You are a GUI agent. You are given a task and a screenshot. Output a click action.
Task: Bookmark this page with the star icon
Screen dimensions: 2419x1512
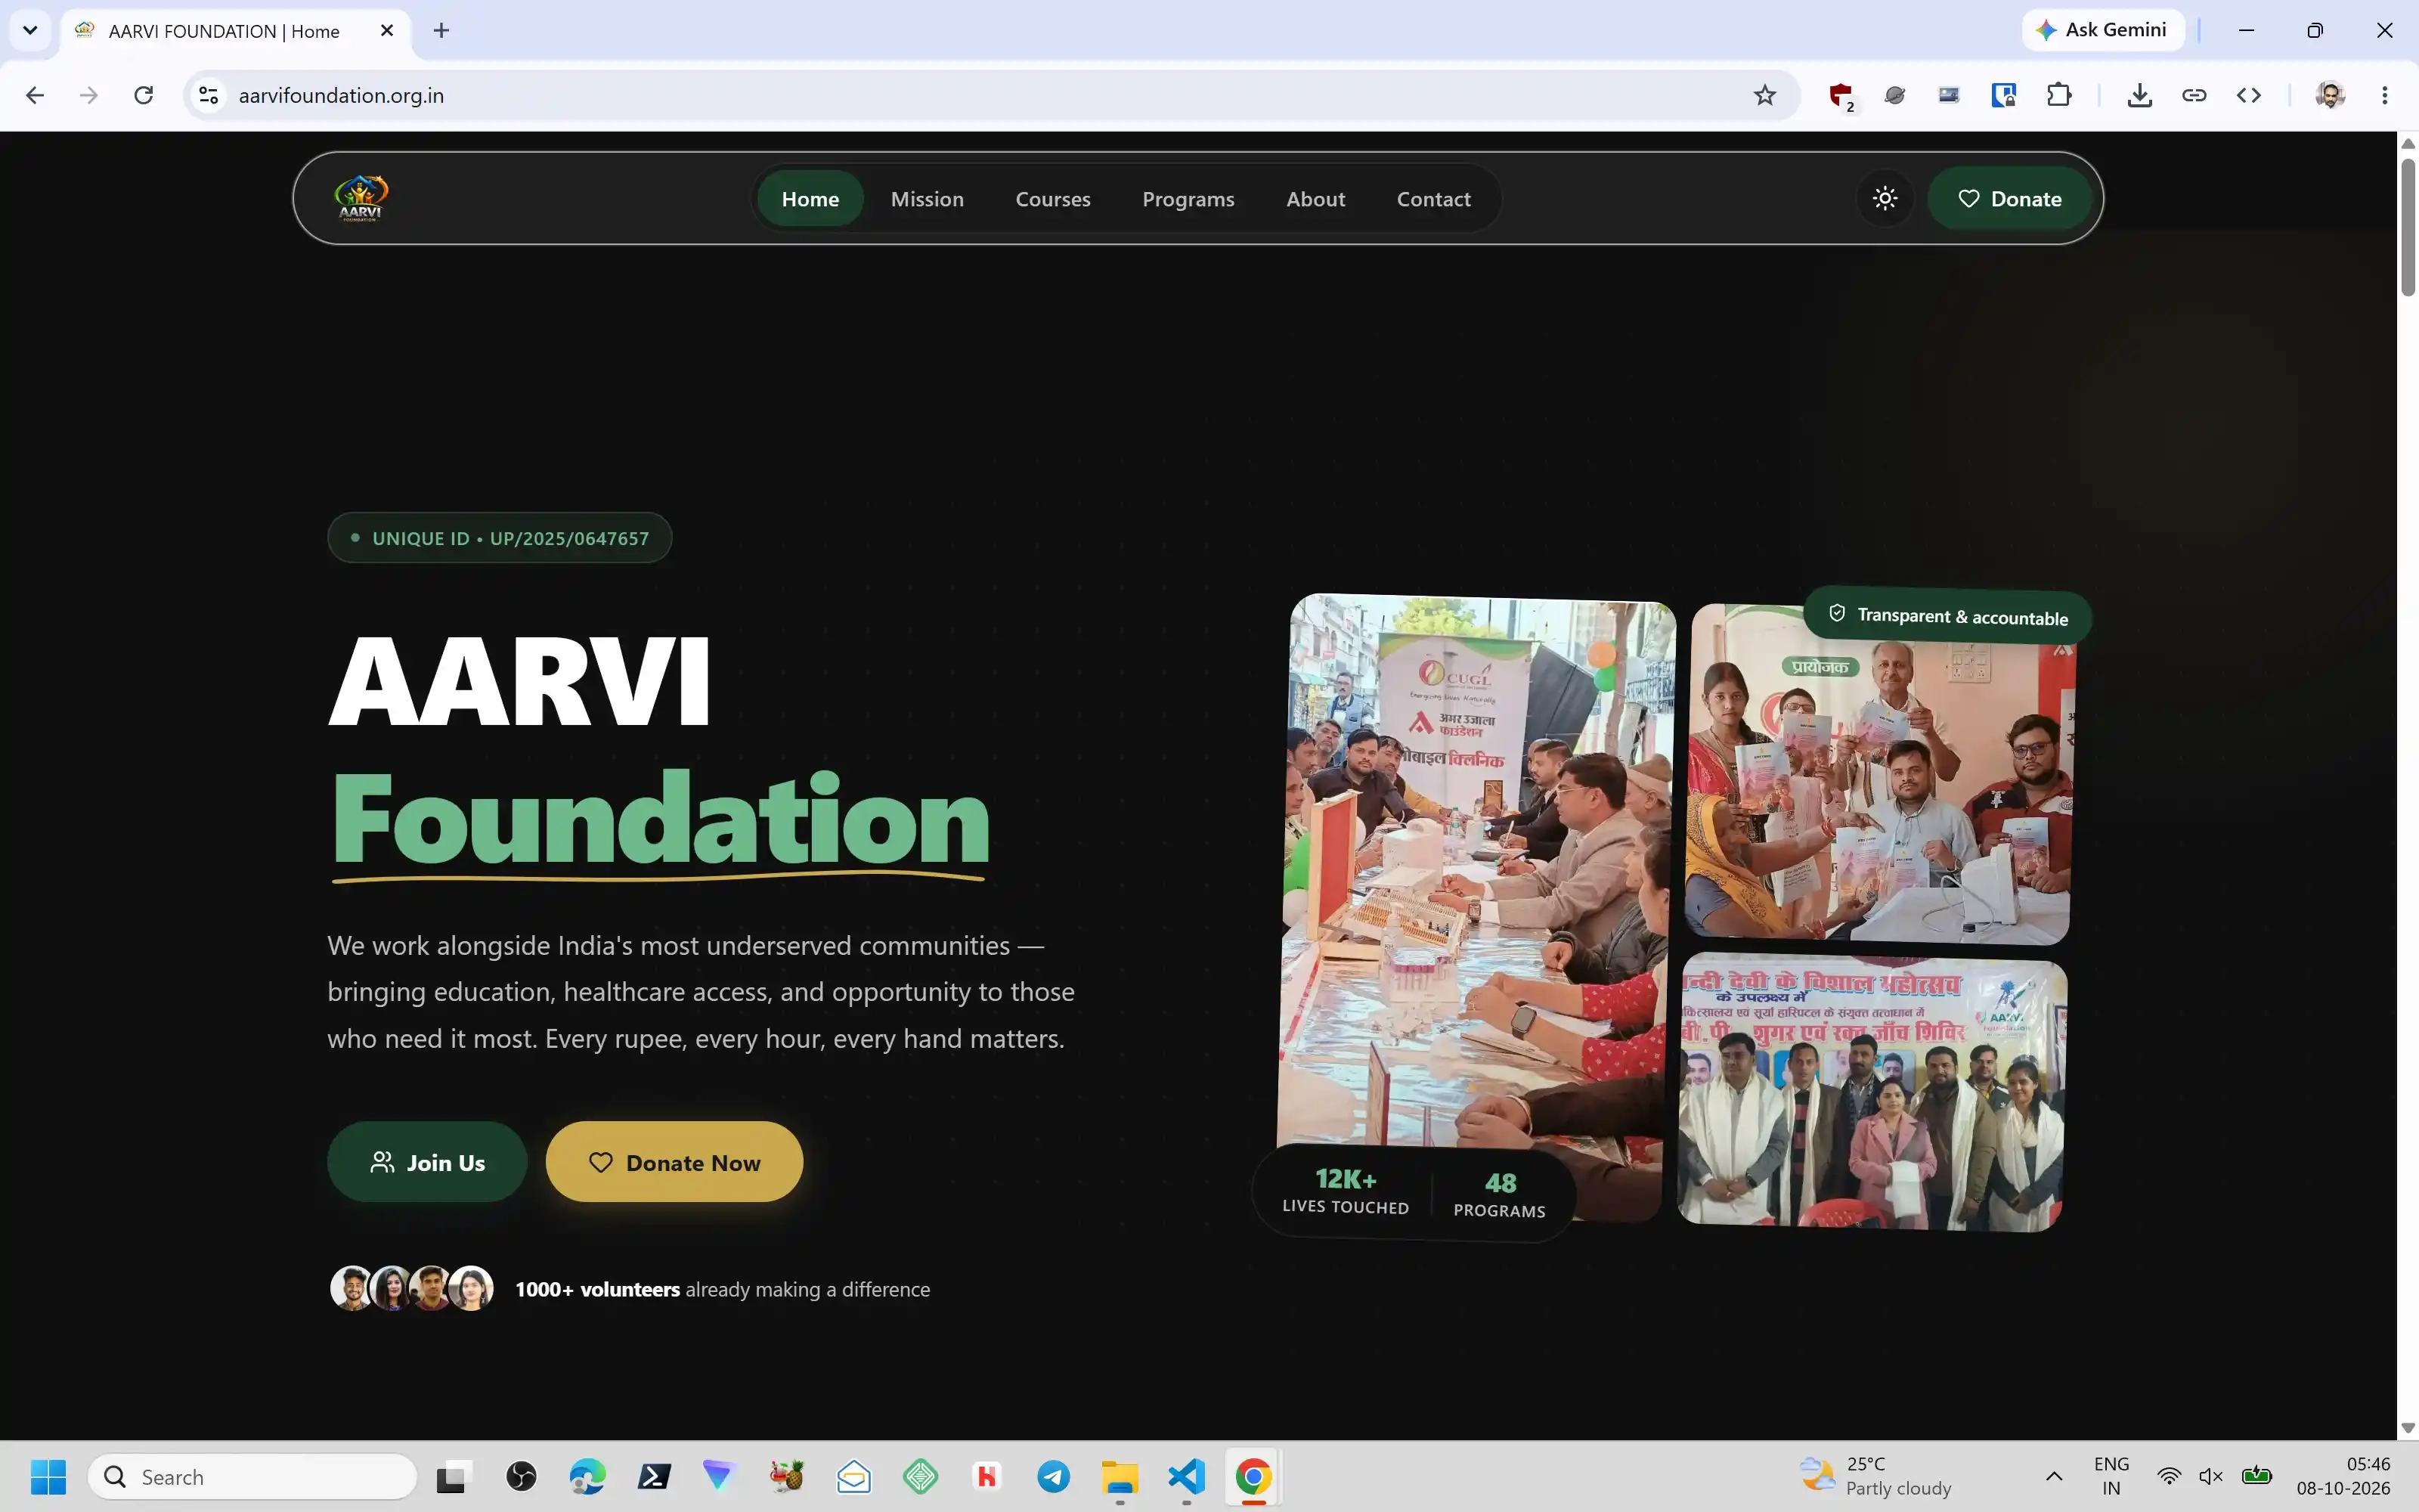click(1764, 95)
